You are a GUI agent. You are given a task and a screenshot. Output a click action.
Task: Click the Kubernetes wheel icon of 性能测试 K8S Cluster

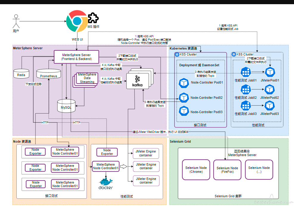click(x=234, y=55)
